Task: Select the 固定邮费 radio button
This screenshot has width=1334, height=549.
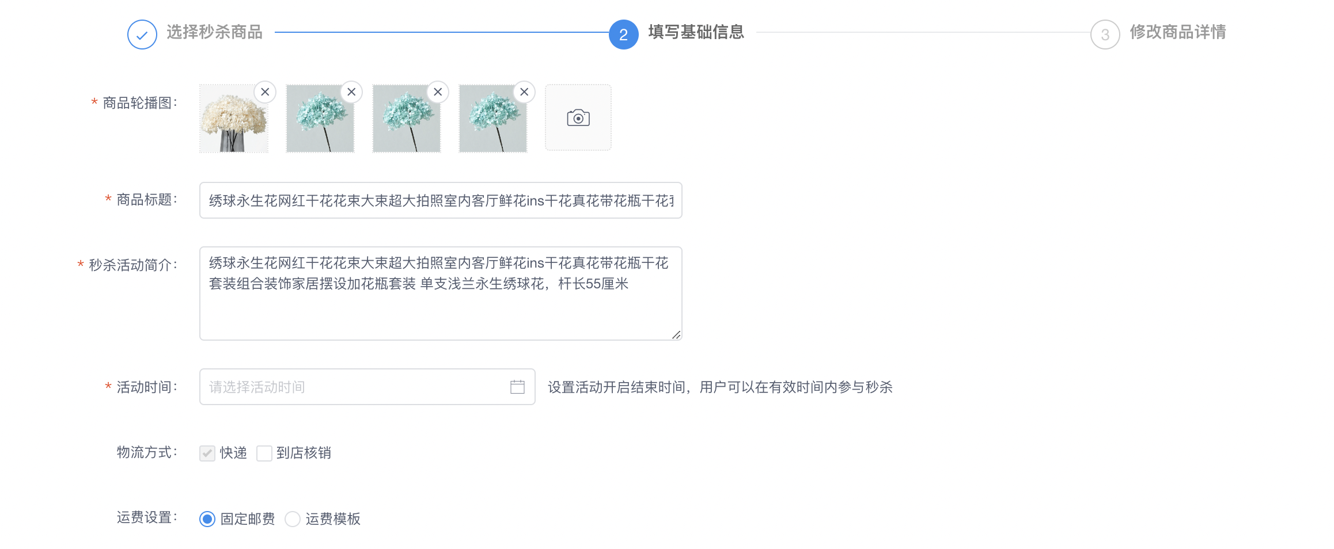Action: click(x=207, y=519)
